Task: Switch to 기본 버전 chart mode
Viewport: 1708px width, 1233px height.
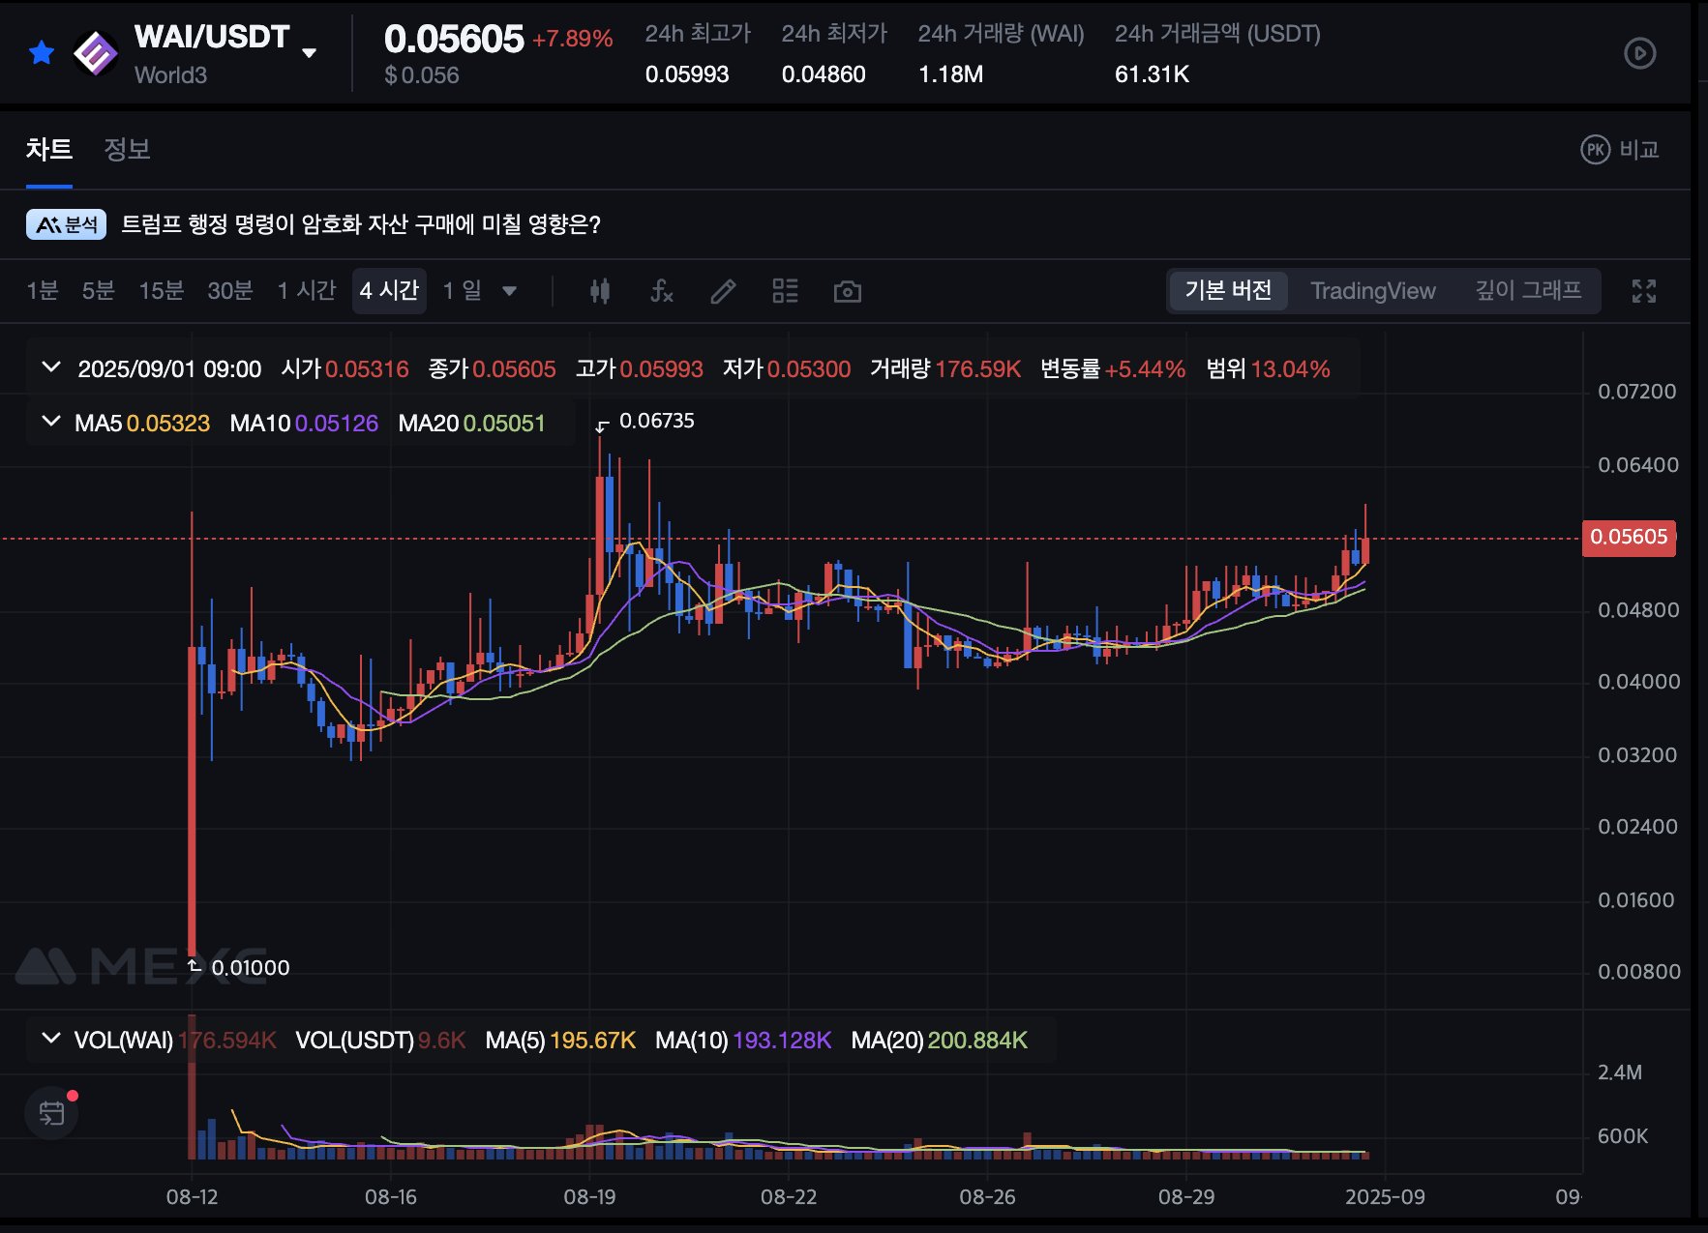Action: [1228, 291]
